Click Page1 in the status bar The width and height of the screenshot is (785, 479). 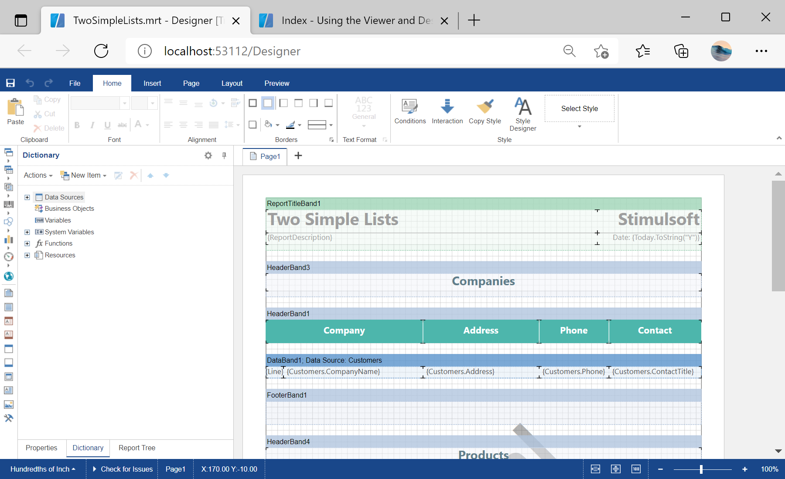point(175,469)
